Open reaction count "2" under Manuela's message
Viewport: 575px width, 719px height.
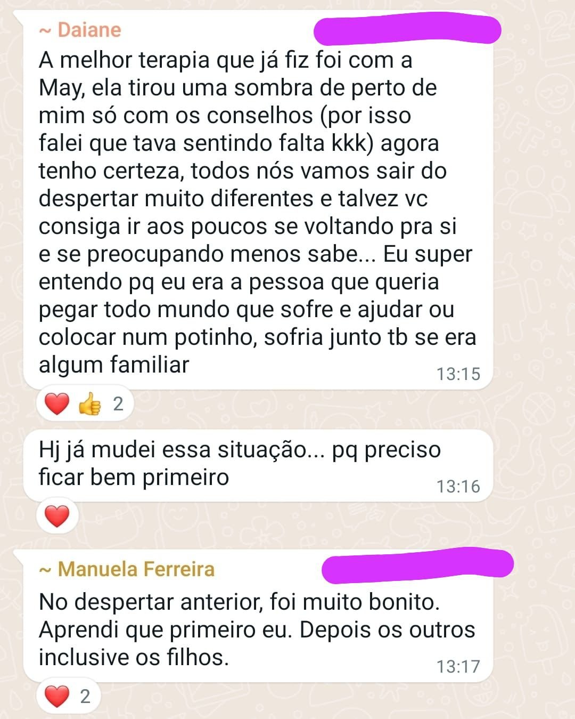point(85,697)
